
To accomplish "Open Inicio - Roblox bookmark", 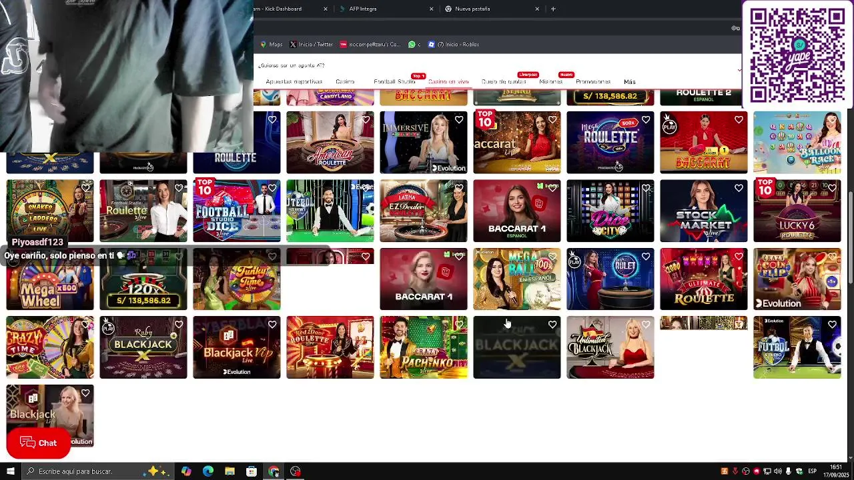I will click(454, 45).
